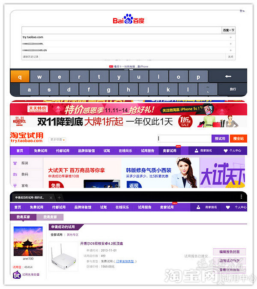The height and width of the screenshot is (289, 257).
Task: Click the 试 badge icon for 试用先锋勋章
Action: 17,275
